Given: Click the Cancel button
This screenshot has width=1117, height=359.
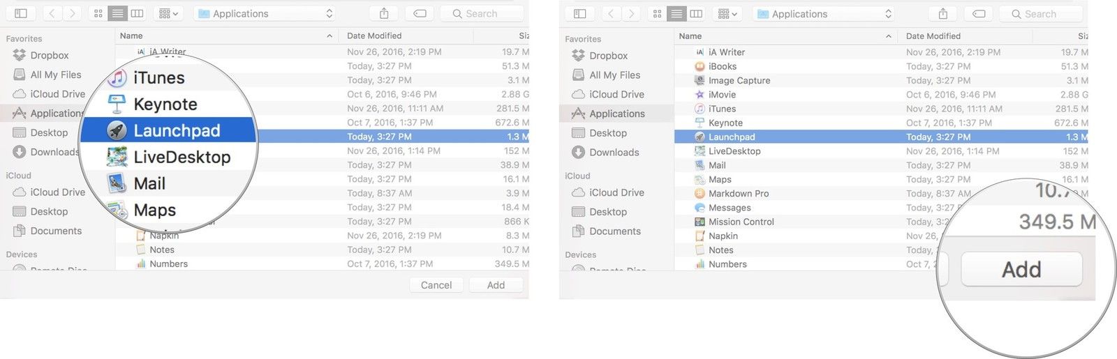Looking at the screenshot, I should 436,285.
